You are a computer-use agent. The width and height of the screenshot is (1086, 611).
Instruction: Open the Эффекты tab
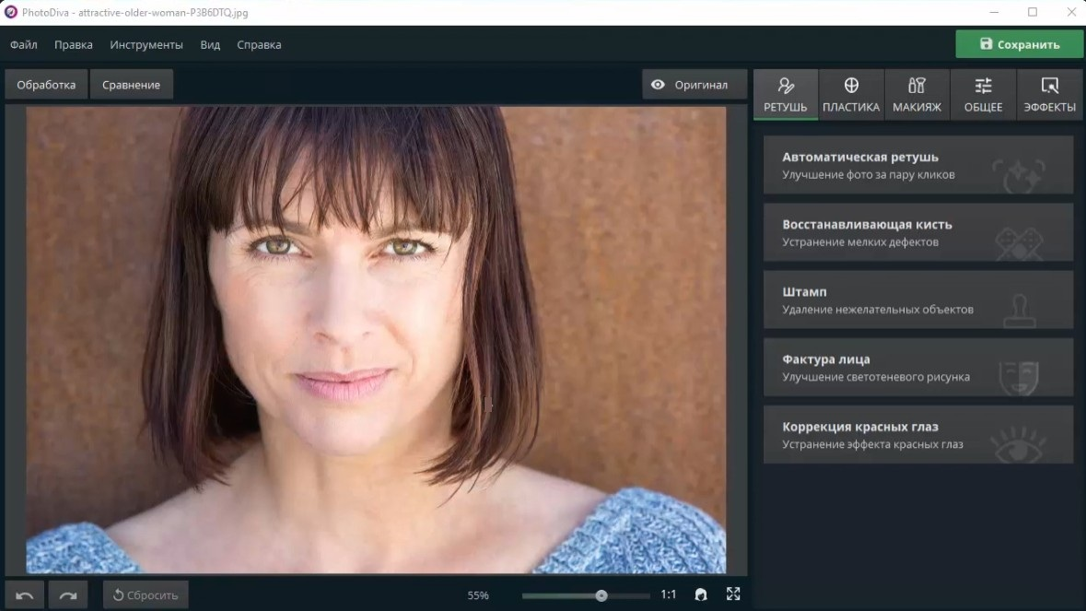coord(1050,95)
